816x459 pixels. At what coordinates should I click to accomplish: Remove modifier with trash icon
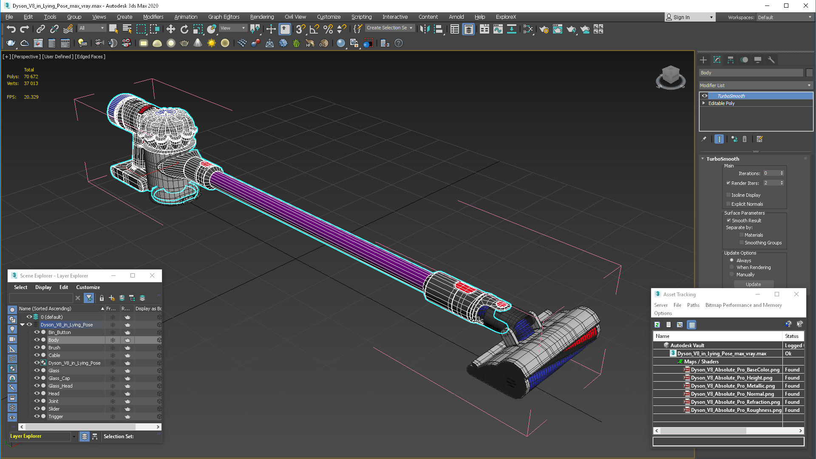click(745, 139)
